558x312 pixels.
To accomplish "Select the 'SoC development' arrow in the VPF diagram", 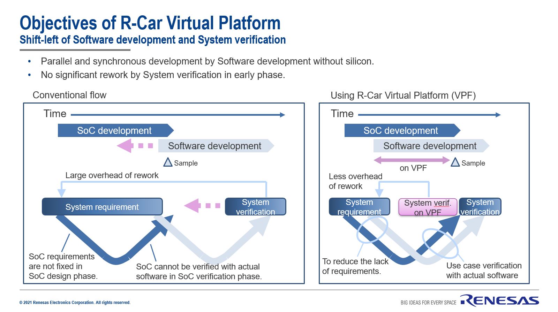I will point(402,130).
